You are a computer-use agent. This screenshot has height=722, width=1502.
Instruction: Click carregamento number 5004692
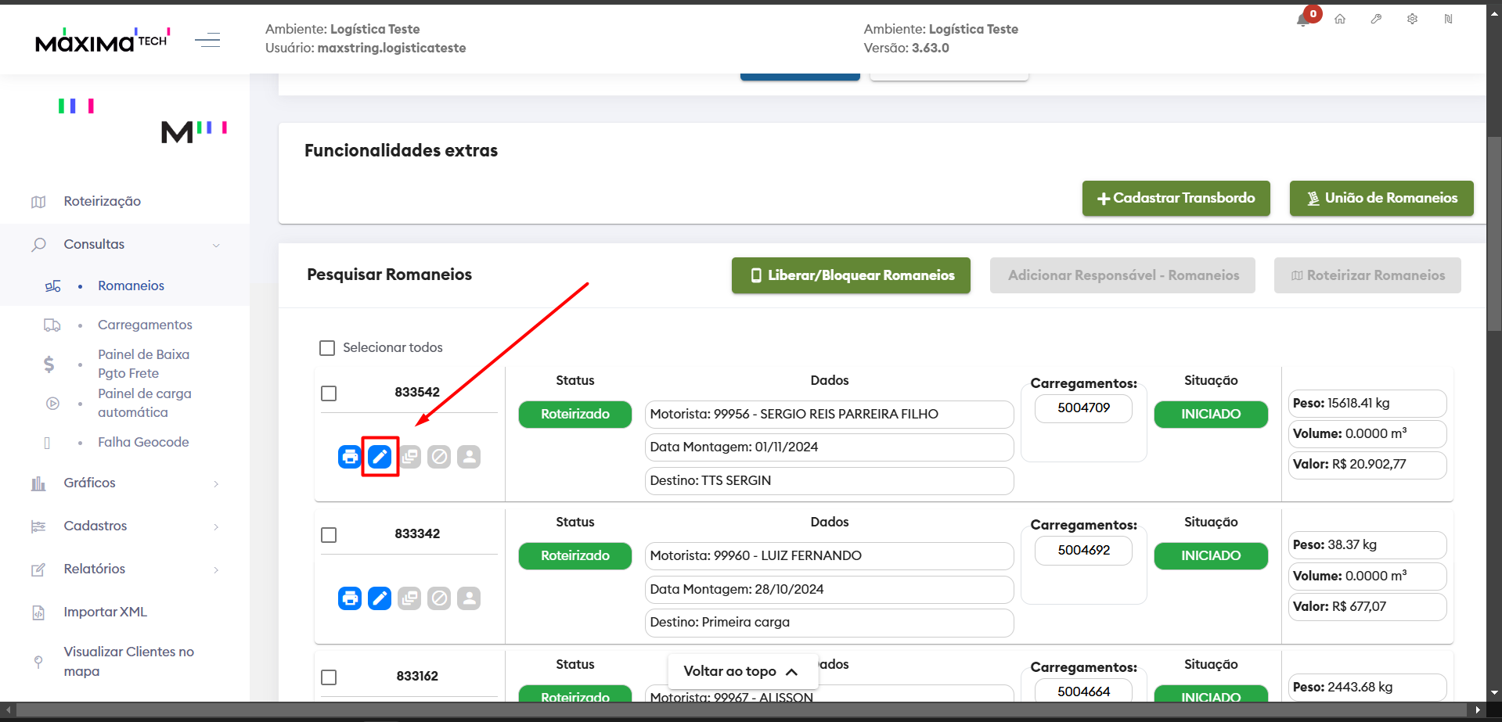[1083, 551]
